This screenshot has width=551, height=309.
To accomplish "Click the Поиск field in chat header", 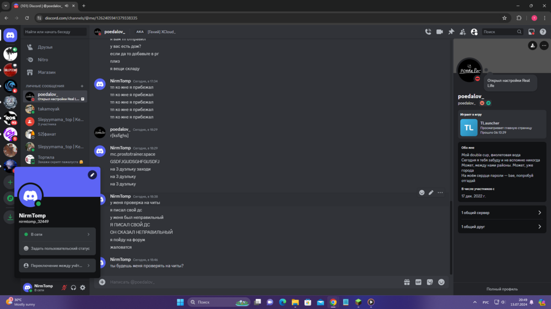I will click(x=502, y=32).
